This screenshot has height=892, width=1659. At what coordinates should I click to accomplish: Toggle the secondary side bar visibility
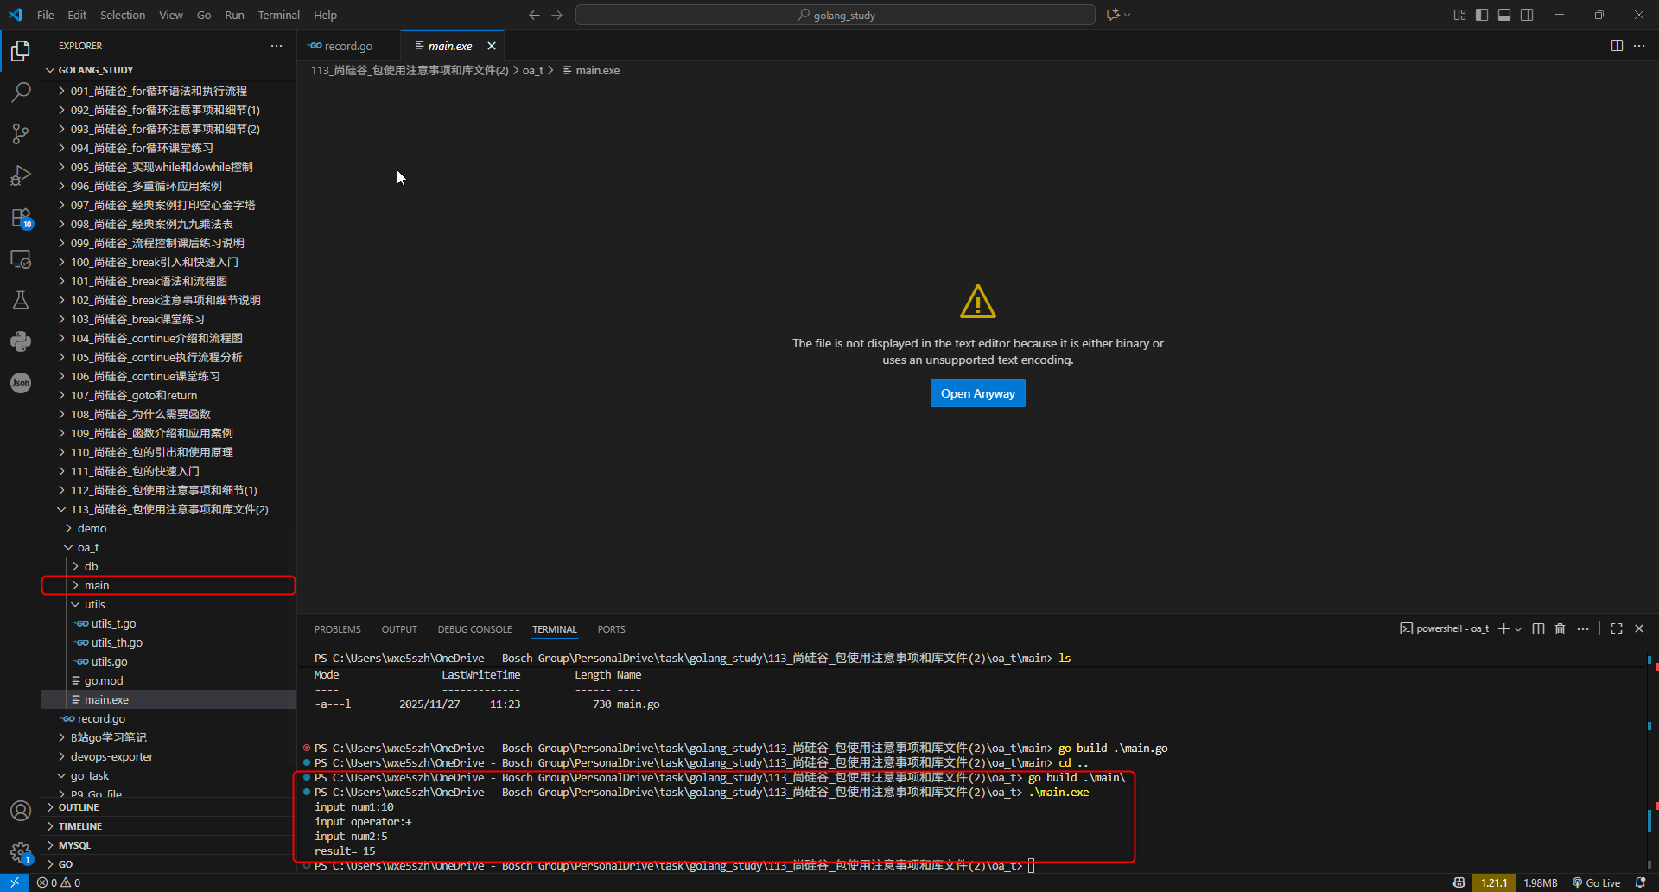(x=1527, y=15)
